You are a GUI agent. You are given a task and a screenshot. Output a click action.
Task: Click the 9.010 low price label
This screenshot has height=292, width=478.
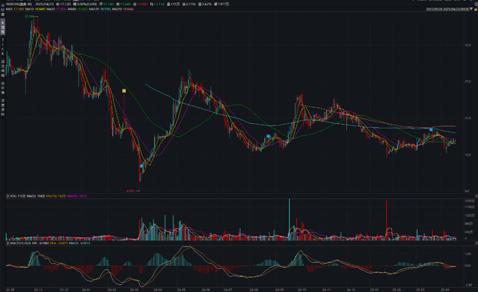click(130, 191)
